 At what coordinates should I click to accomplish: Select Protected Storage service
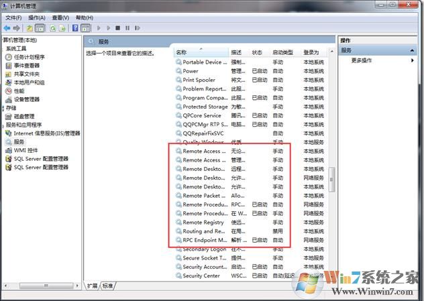pos(250,107)
